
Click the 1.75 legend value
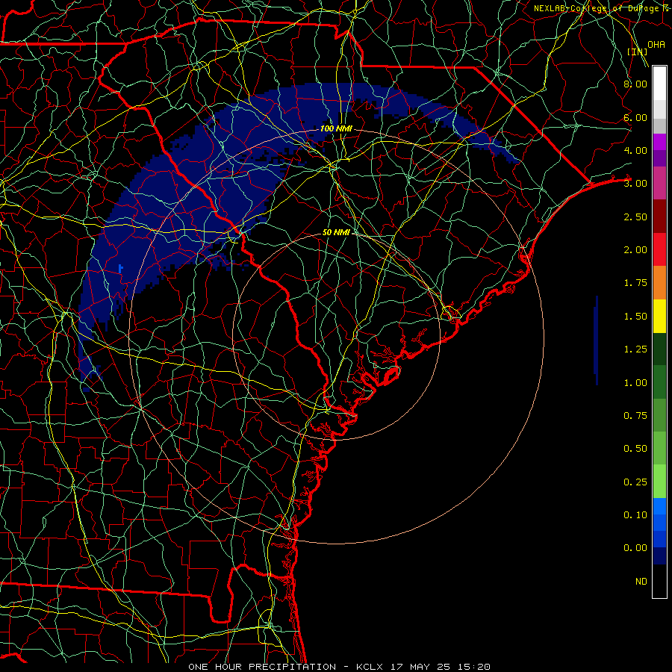[635, 283]
